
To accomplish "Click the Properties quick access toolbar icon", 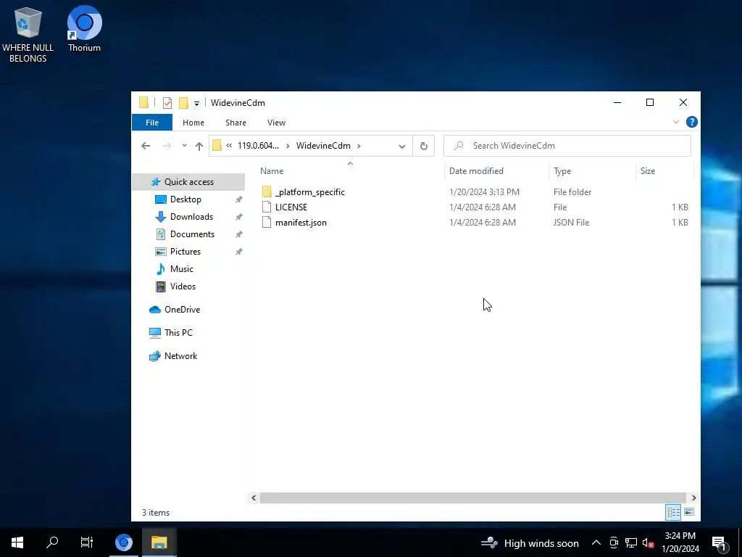I will (167, 103).
